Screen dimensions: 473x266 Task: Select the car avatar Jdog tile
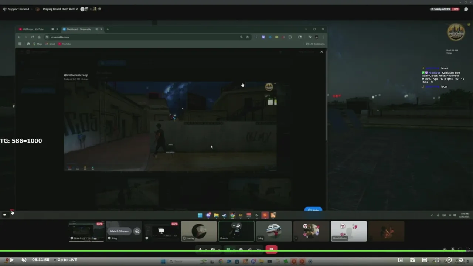click(274, 231)
